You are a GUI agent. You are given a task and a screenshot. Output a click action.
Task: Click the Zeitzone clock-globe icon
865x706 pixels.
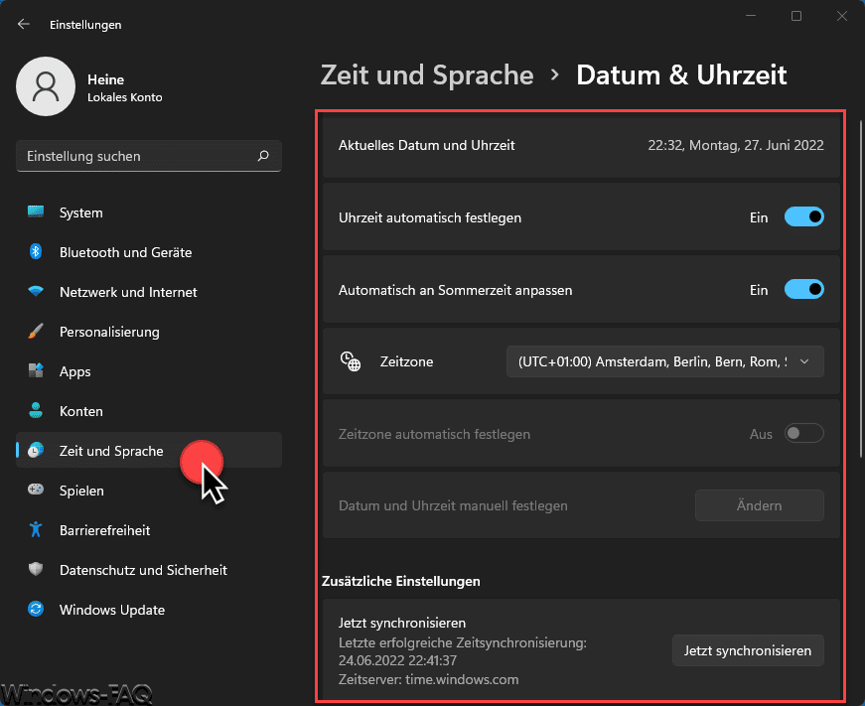pyautogui.click(x=351, y=361)
